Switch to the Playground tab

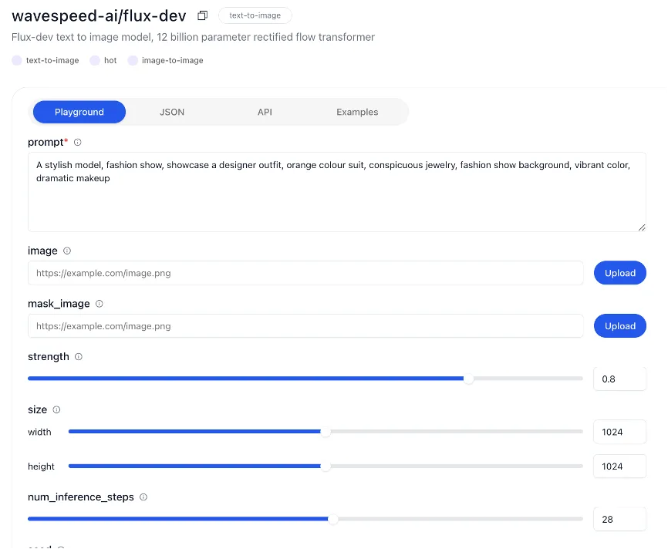click(79, 112)
